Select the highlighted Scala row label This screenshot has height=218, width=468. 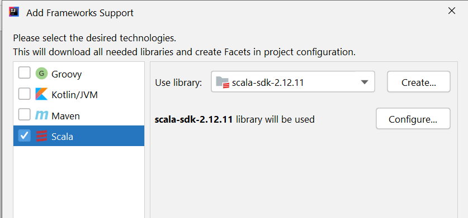(63, 137)
